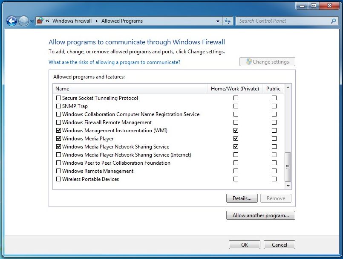Click the search magnifier icon

333,21
